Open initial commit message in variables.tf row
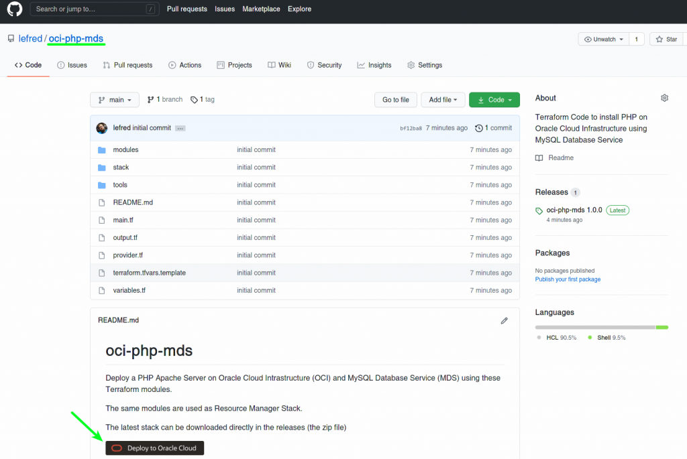This screenshot has width=687, height=459. tap(256, 291)
